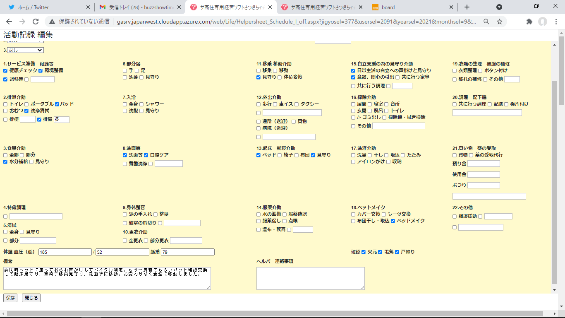Click the 保存 button
565x318 pixels.
[10, 298]
